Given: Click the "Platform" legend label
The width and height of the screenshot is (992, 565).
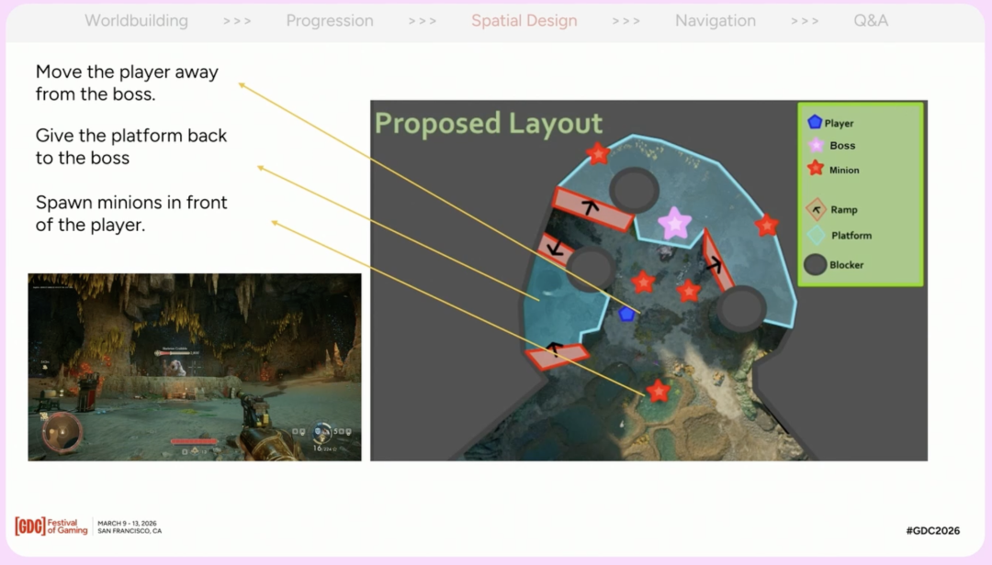Looking at the screenshot, I should point(851,236).
